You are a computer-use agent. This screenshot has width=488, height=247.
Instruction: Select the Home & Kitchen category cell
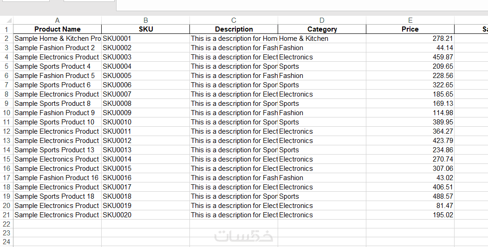click(x=322, y=39)
